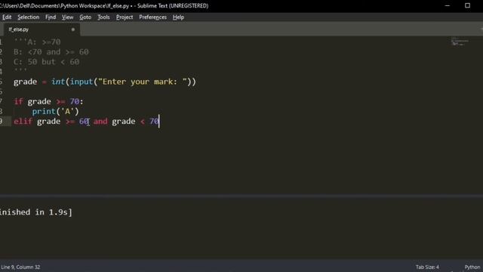Open the Preferences menu
The image size is (483, 272).
tap(152, 17)
